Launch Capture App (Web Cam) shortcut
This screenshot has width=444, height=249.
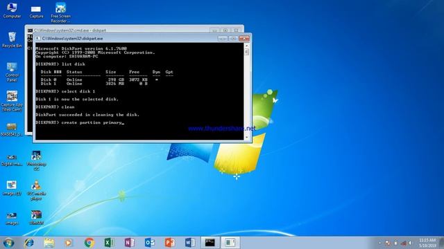click(12, 101)
